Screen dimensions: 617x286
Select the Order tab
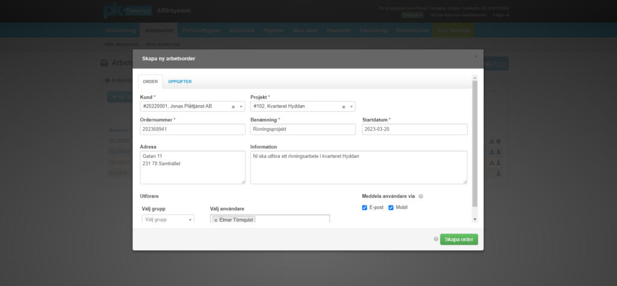(150, 82)
